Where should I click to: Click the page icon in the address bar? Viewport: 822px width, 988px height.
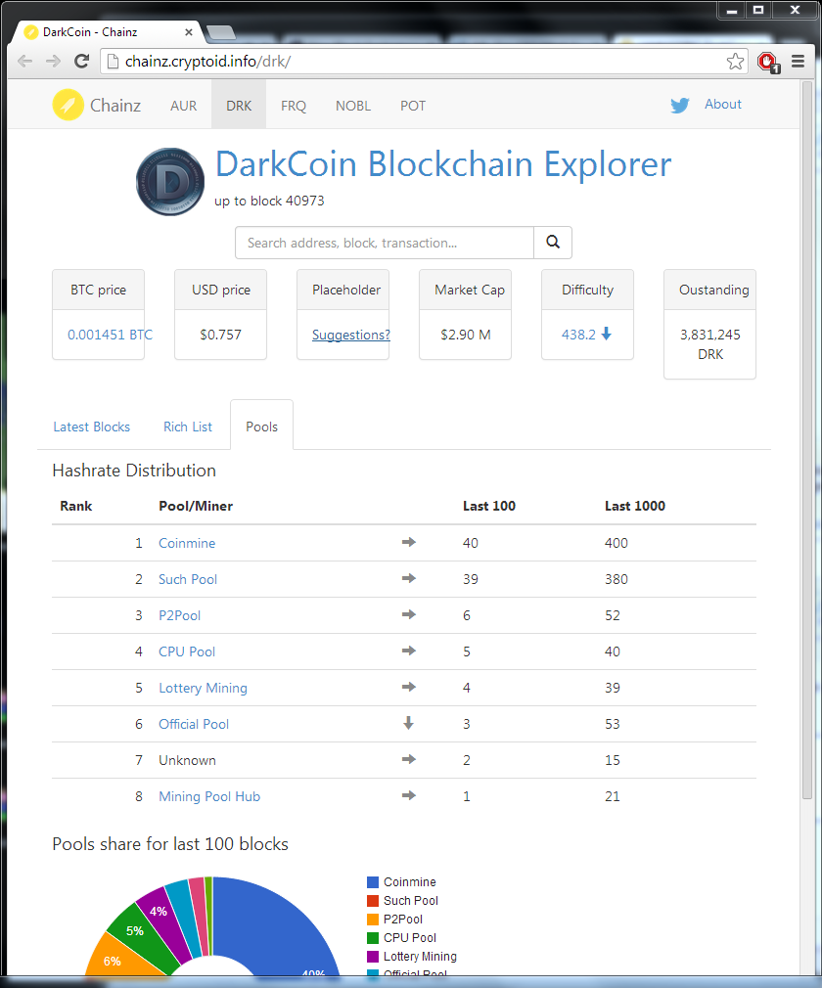tap(113, 61)
